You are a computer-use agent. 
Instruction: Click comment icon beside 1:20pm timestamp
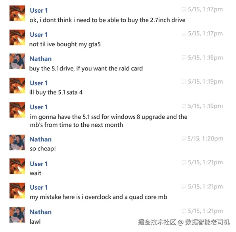pos(184,139)
